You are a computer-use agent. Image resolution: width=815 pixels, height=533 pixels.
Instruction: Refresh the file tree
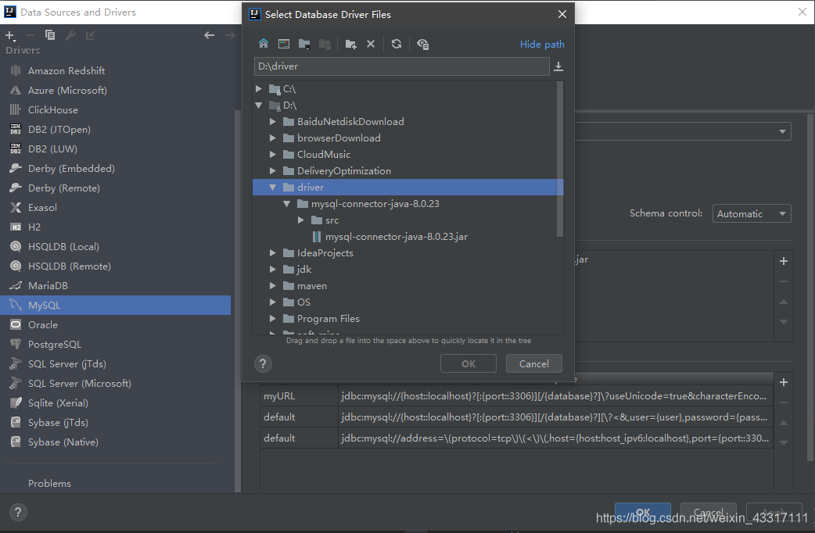(396, 44)
